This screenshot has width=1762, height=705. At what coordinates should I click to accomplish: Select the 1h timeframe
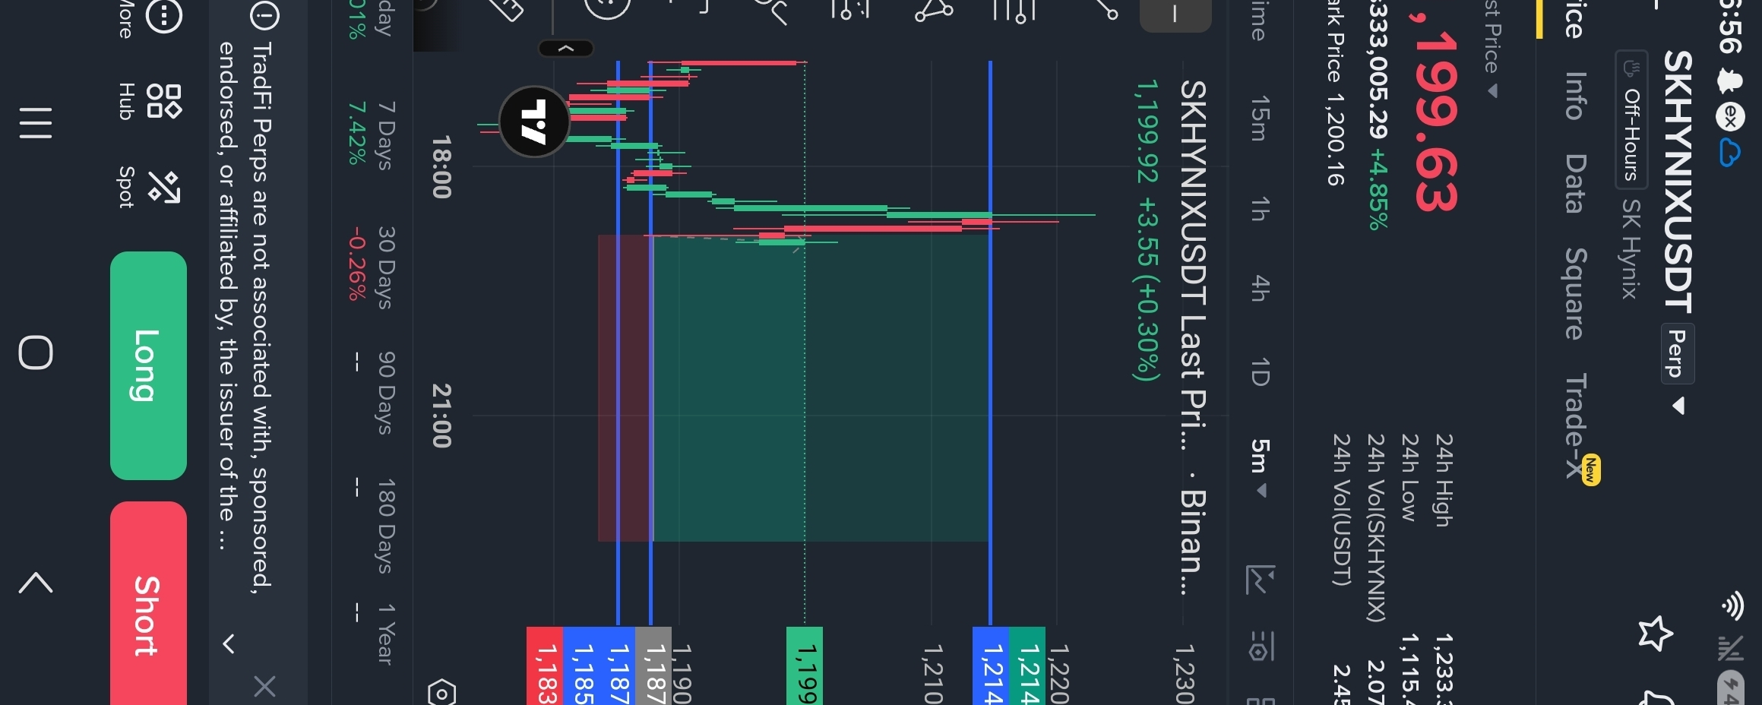(1259, 208)
